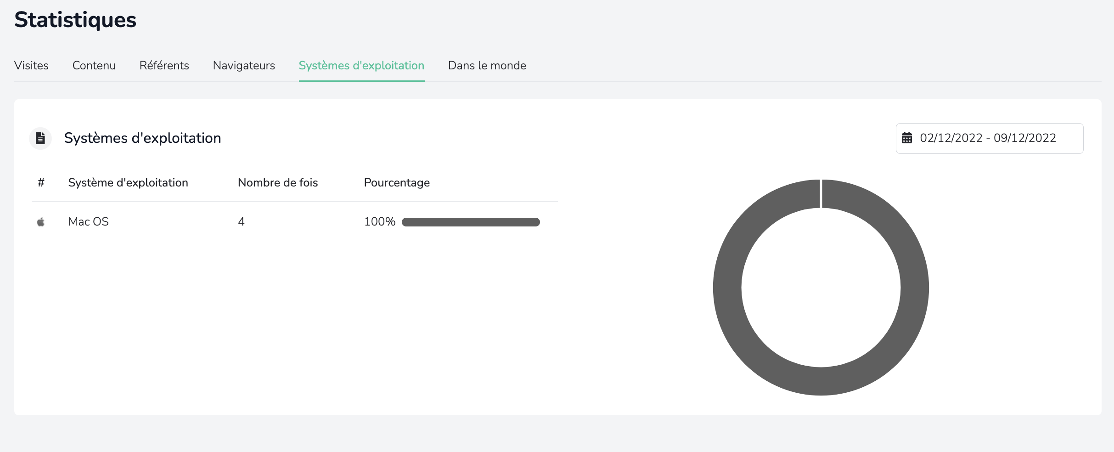Click the Apple logo icon in Mac OS row
The image size is (1114, 452).
point(41,222)
